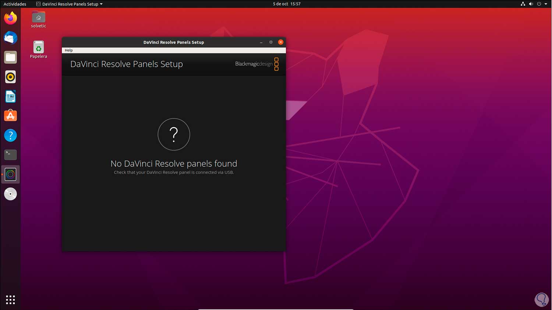
Task: Click Actividades in the top bar
Action: point(15,4)
